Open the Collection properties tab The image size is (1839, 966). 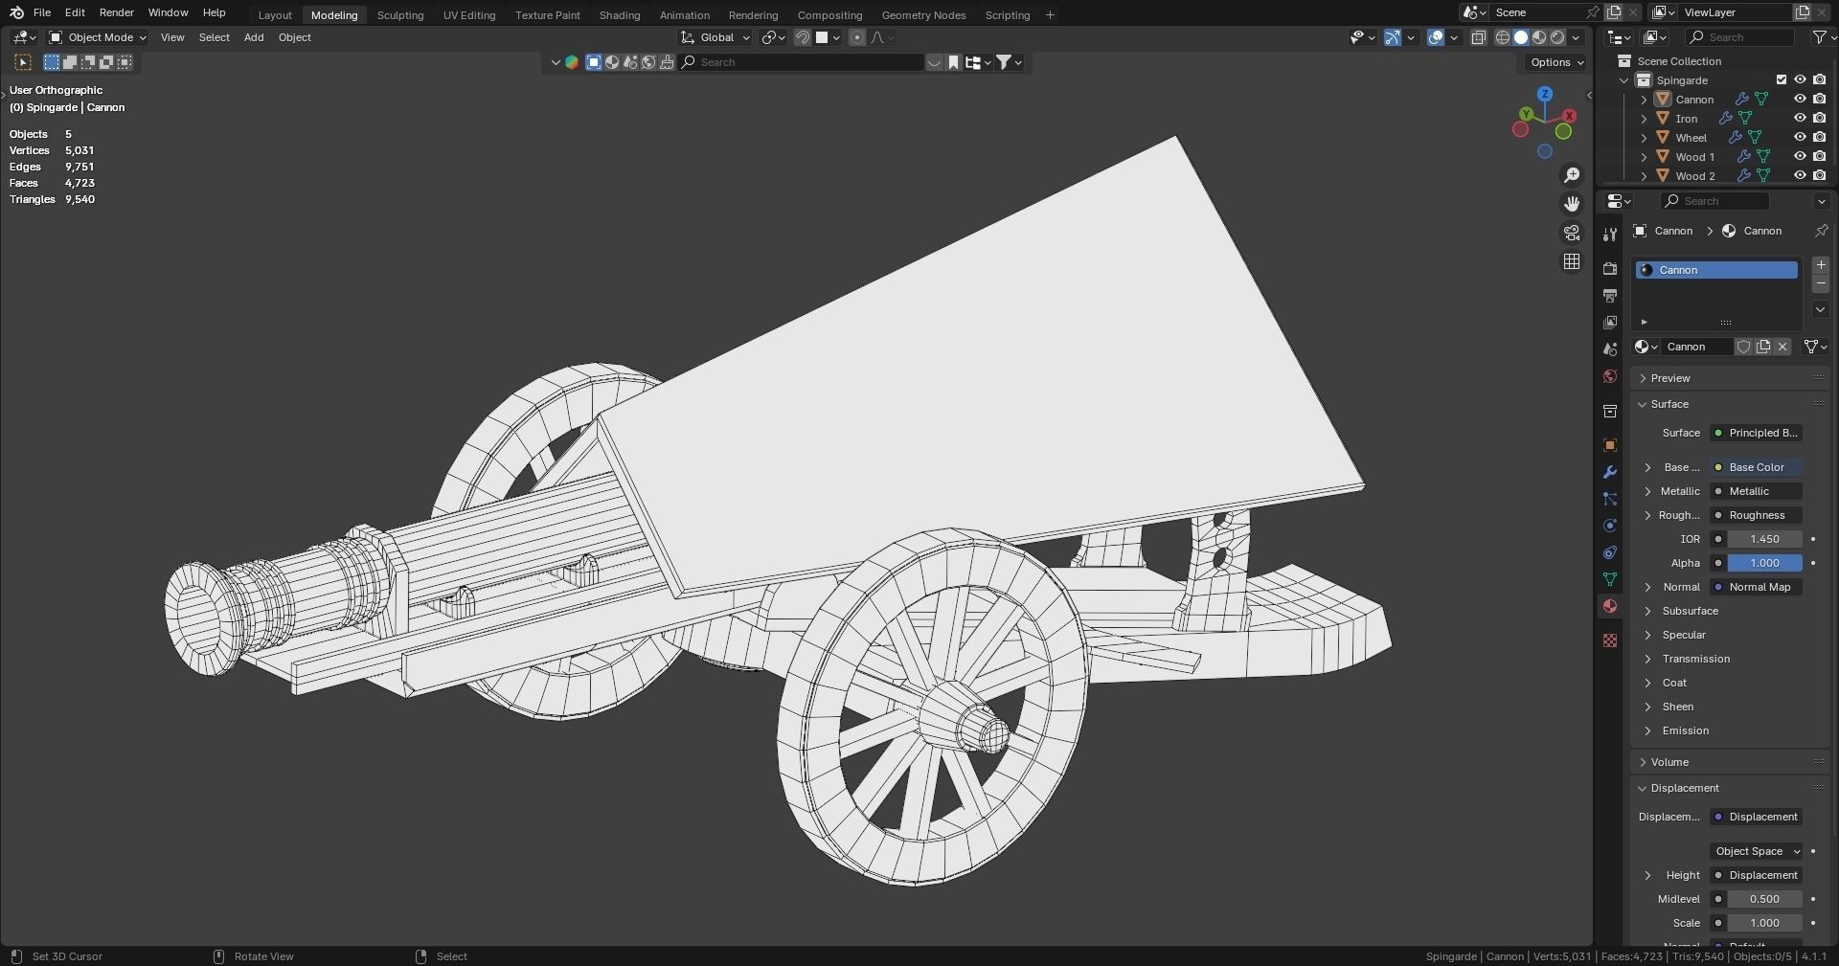click(x=1610, y=411)
